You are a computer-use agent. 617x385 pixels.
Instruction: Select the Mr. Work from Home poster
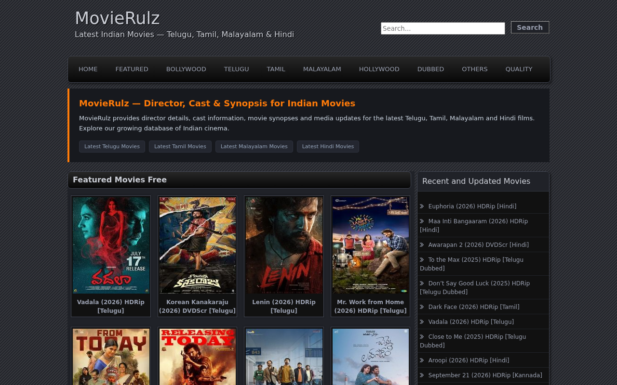(x=371, y=245)
